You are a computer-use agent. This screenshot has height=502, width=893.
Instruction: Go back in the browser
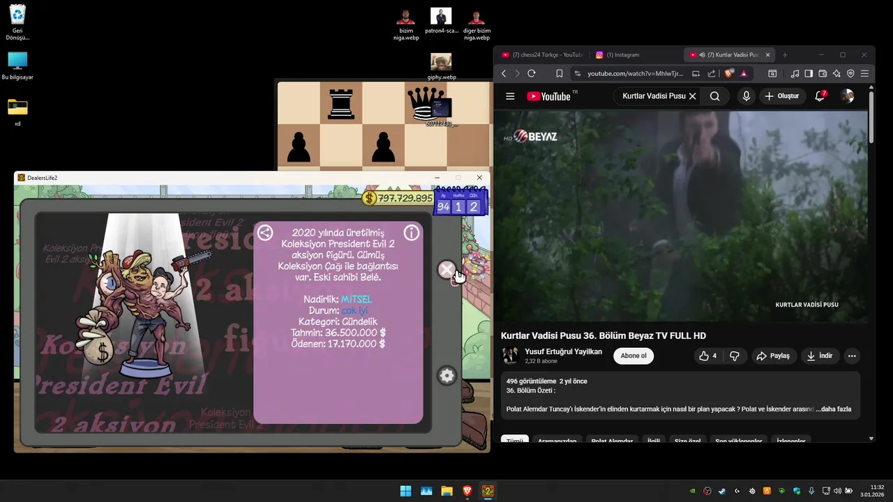504,73
